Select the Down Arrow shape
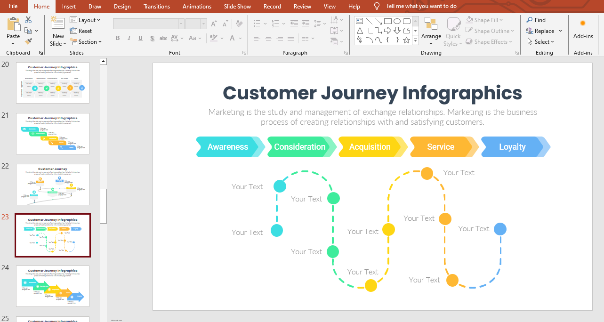 click(x=397, y=31)
